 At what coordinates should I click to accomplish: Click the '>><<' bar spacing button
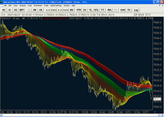click(x=66, y=10)
